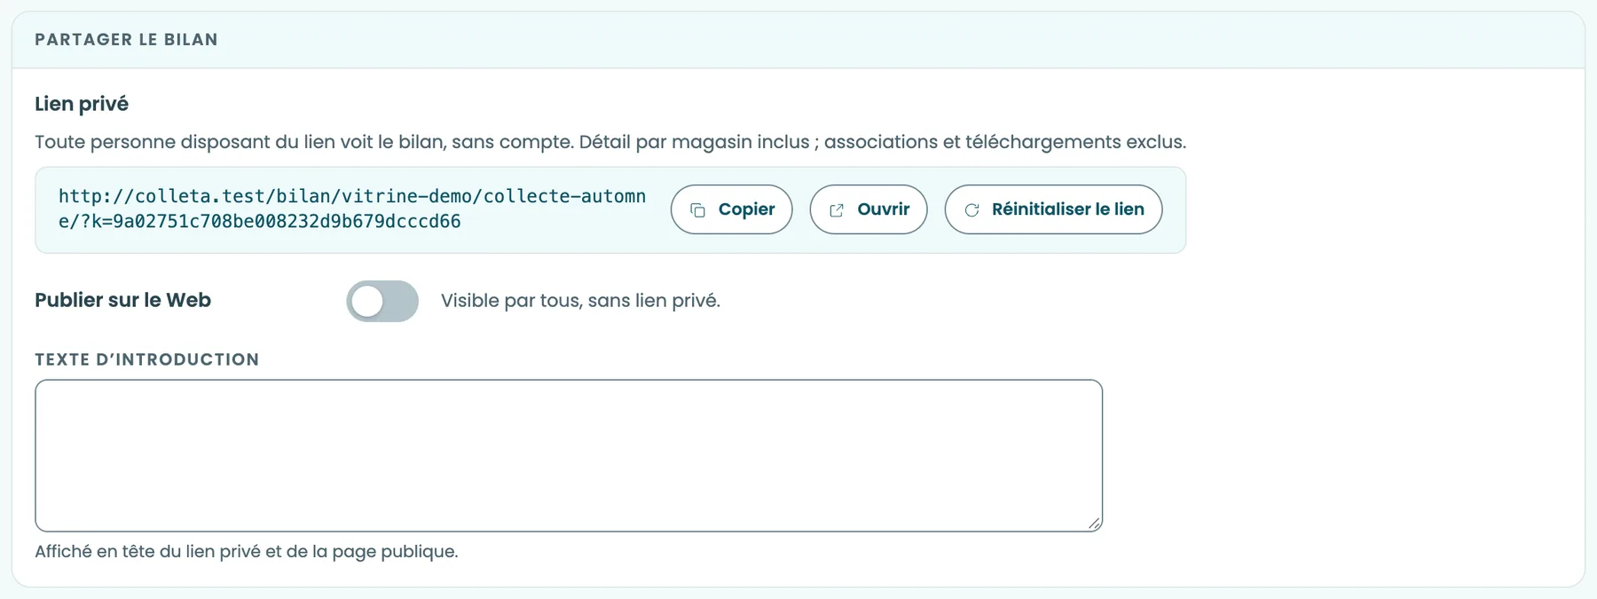The image size is (1597, 599).
Task: Click the Partager le bilan header
Action: 126,39
